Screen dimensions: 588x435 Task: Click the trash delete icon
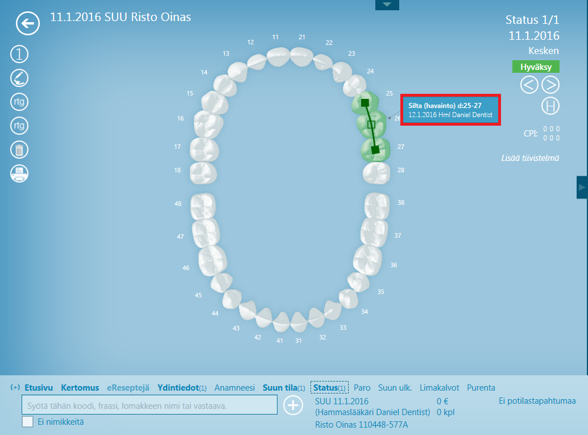19,150
